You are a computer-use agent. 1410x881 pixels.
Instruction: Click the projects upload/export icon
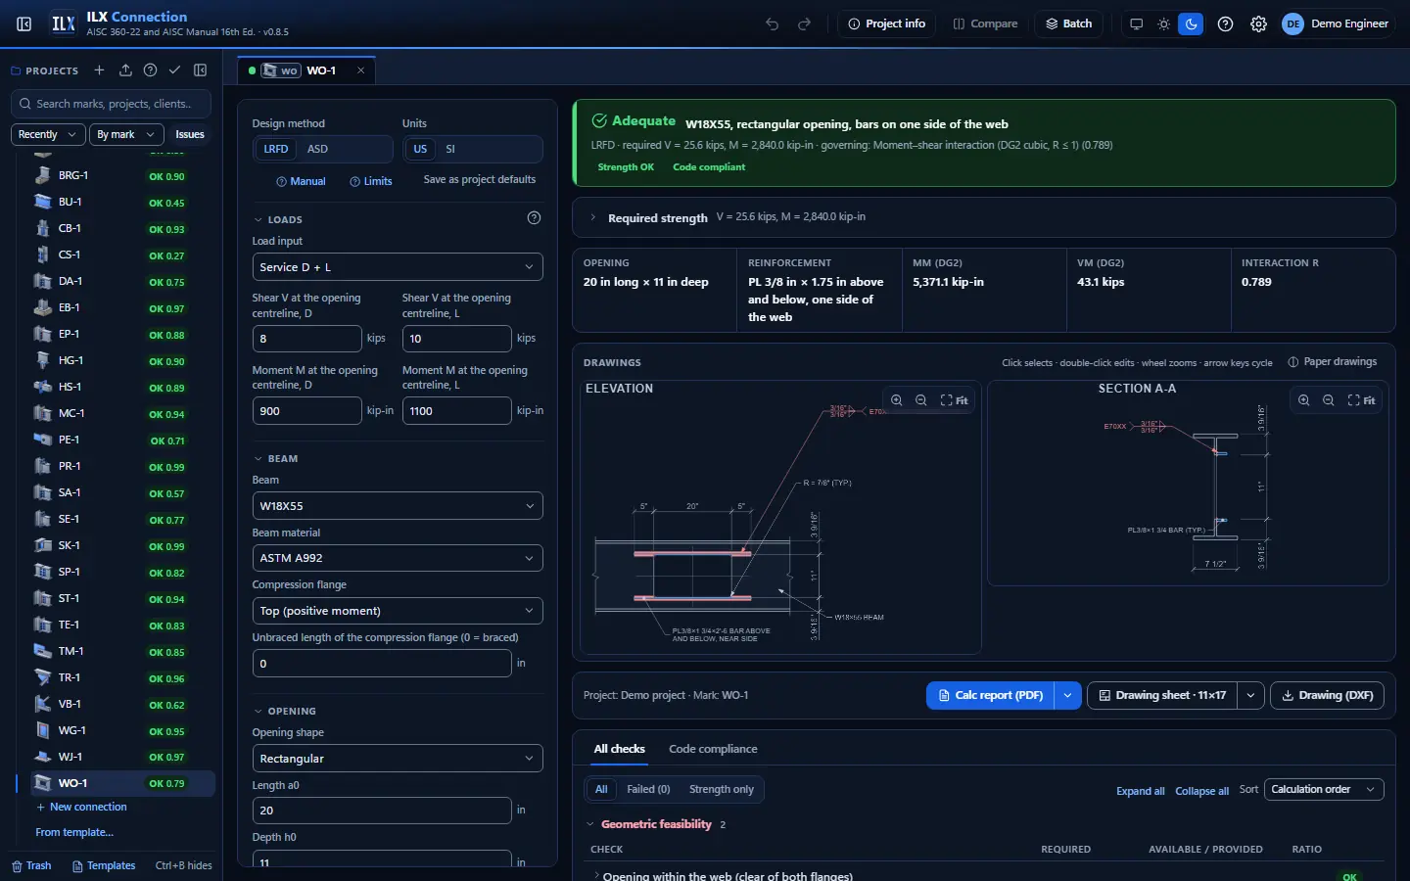point(125,70)
